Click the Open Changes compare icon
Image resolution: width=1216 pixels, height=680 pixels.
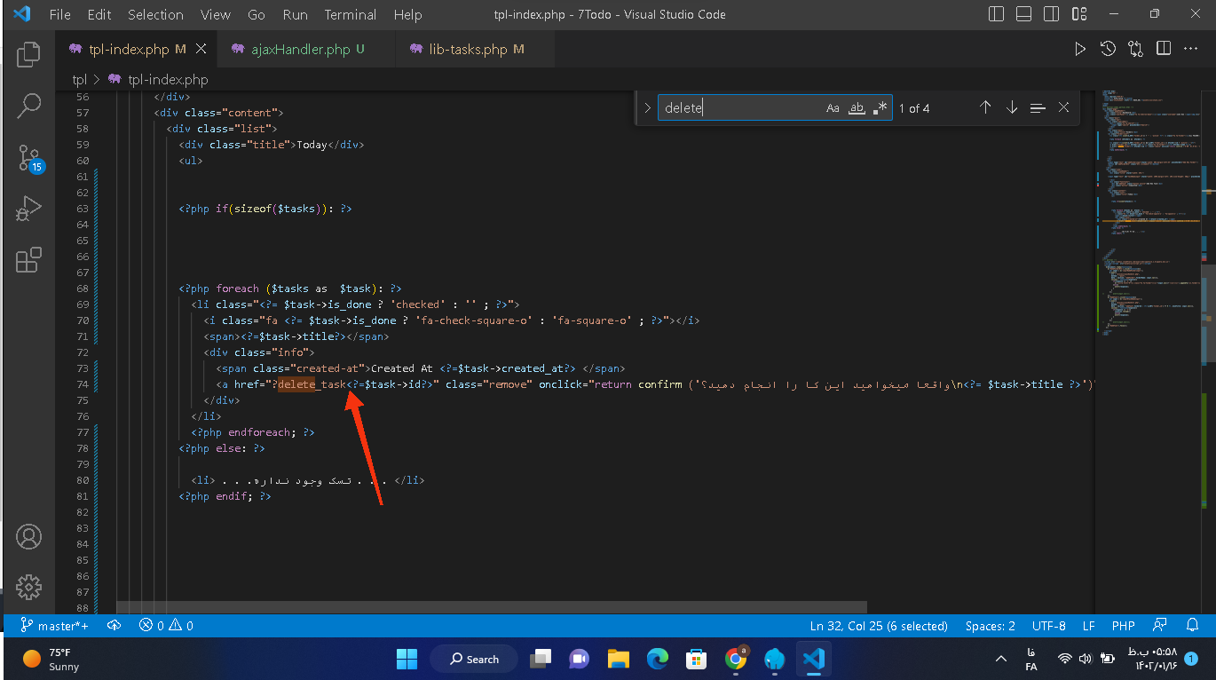(1135, 49)
